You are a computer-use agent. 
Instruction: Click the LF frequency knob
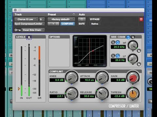(x=133, y=59)
